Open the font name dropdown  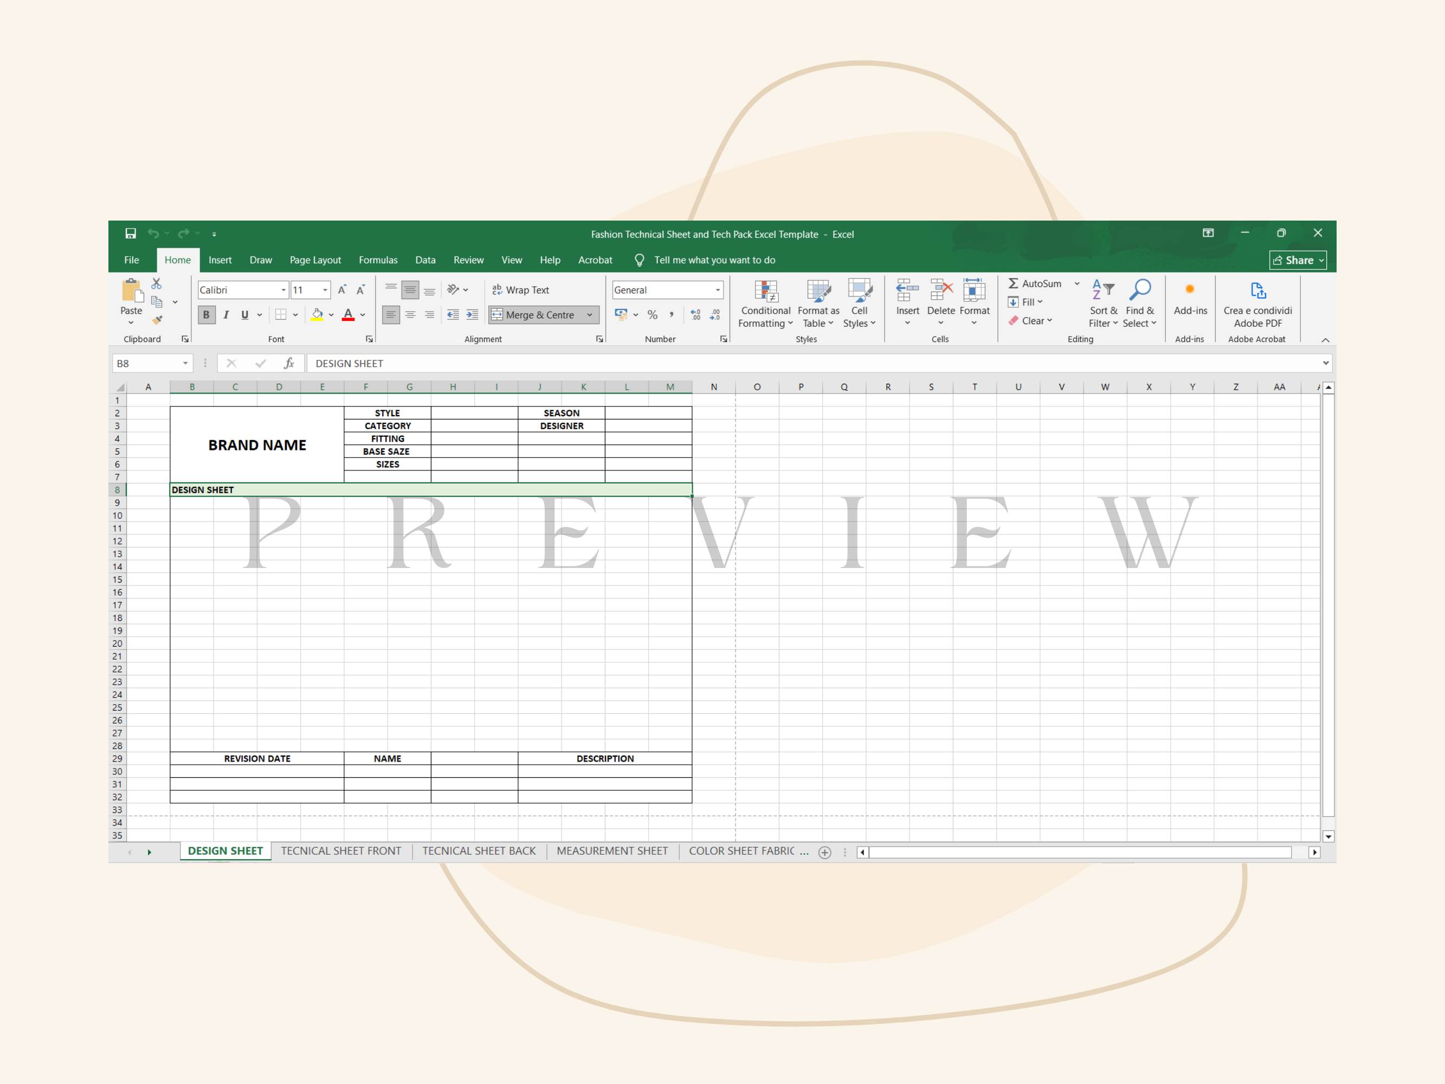click(283, 289)
